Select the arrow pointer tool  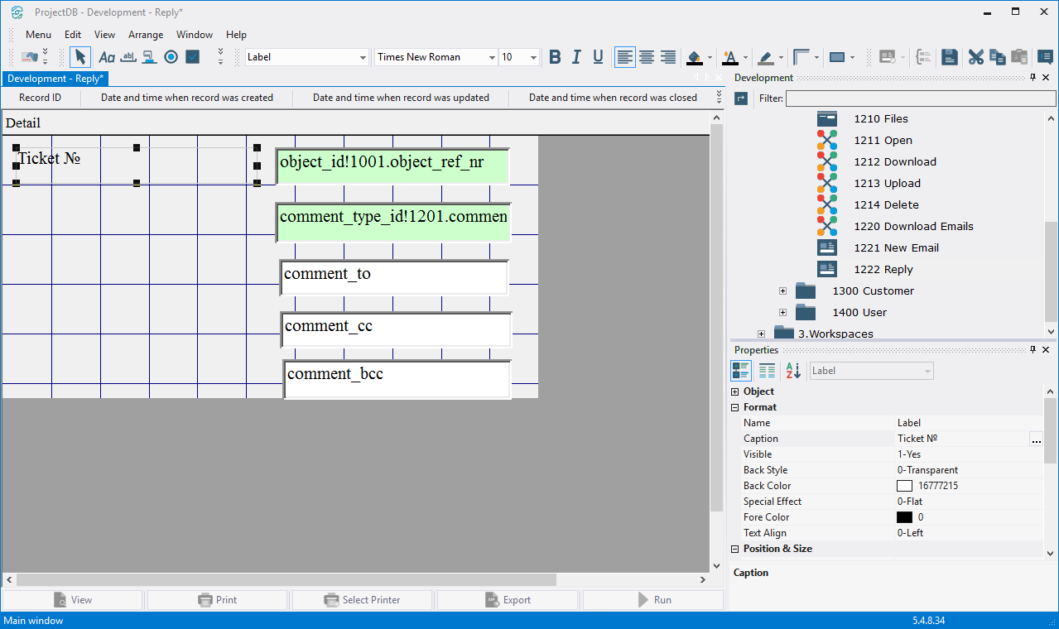pyautogui.click(x=79, y=57)
